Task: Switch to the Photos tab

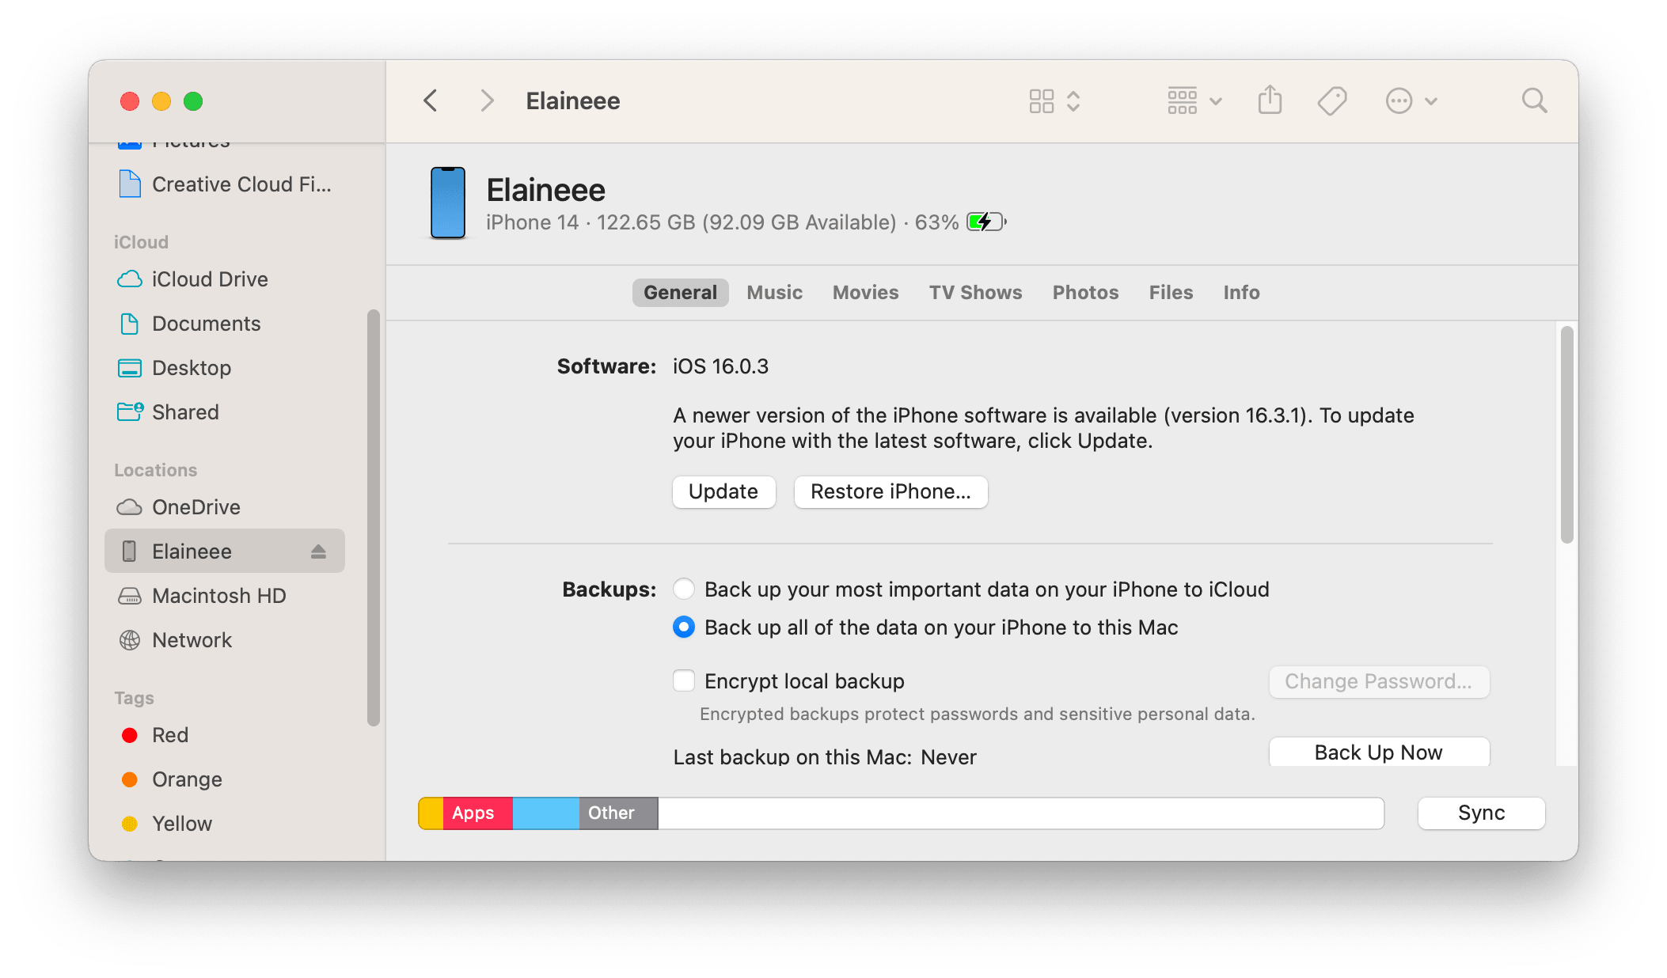Action: pyautogui.click(x=1085, y=293)
